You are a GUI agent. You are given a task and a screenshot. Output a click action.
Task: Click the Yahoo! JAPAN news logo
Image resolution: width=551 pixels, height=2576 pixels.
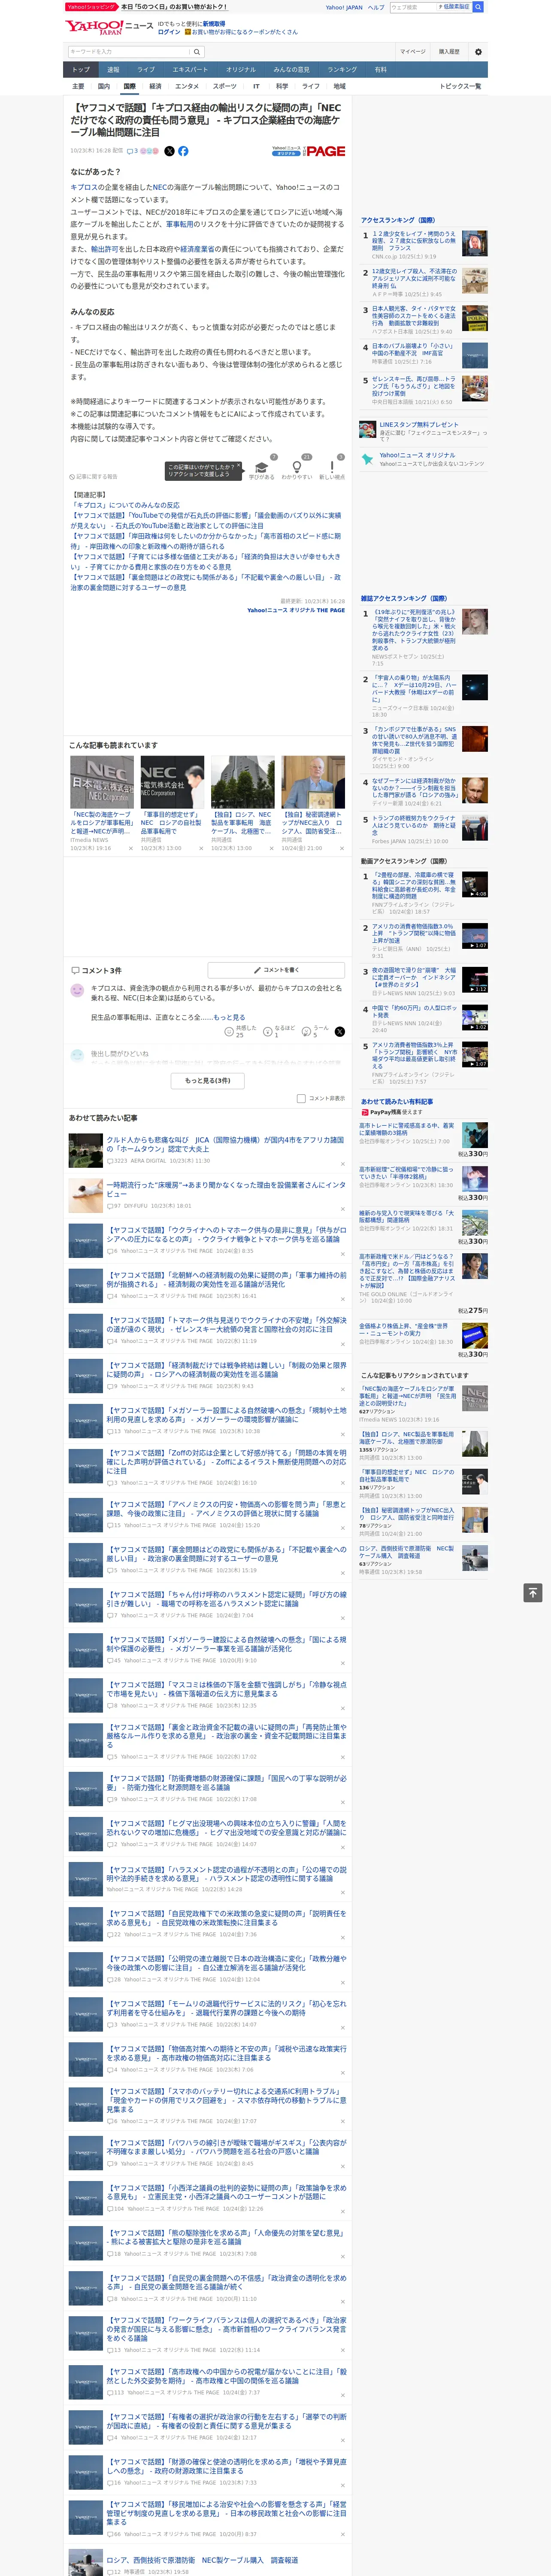tap(108, 27)
